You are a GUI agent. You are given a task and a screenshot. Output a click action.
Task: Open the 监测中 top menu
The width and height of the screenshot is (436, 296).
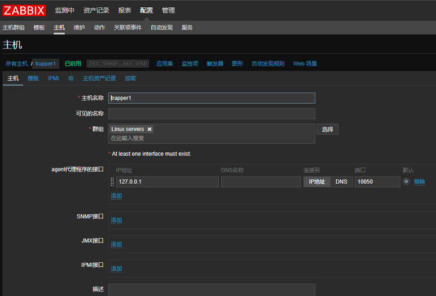[64, 10]
